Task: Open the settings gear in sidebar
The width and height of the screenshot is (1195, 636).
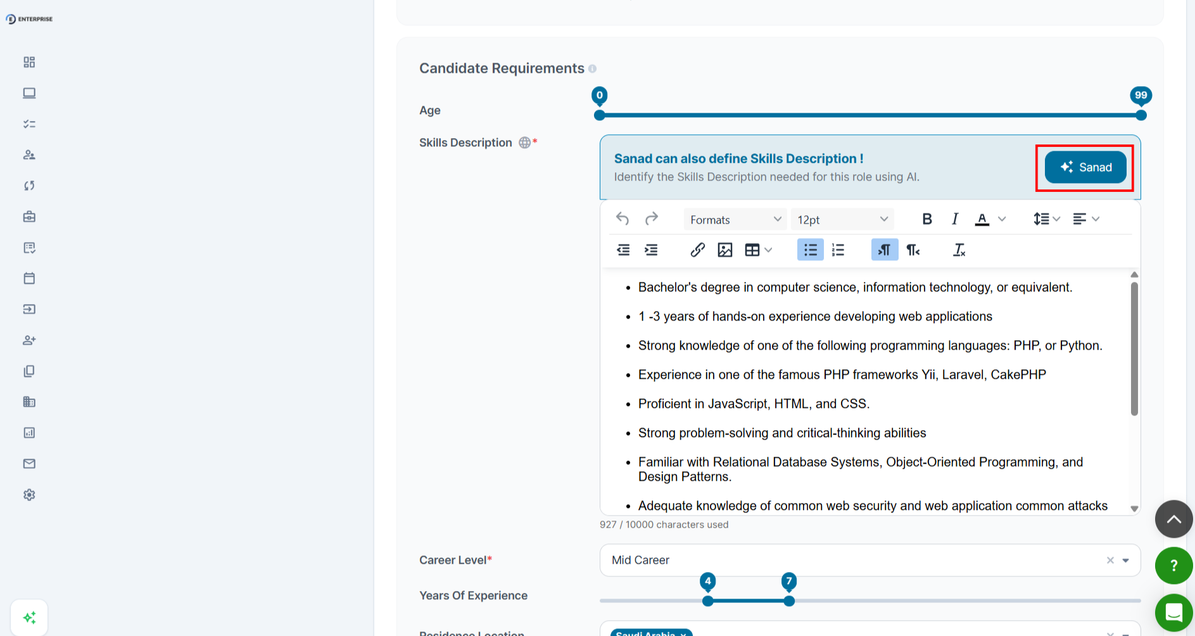Action: tap(29, 495)
